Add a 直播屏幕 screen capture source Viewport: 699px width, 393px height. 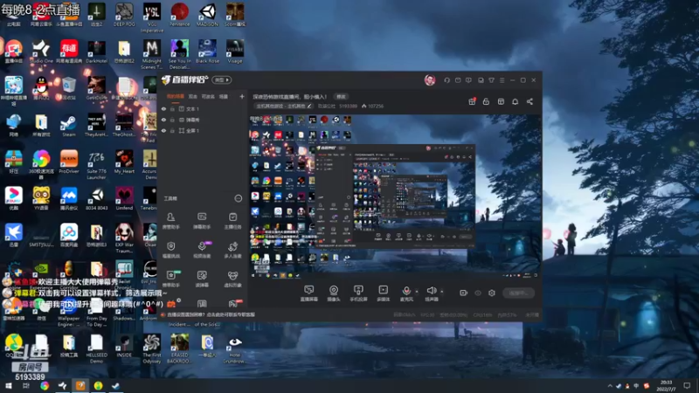click(309, 293)
